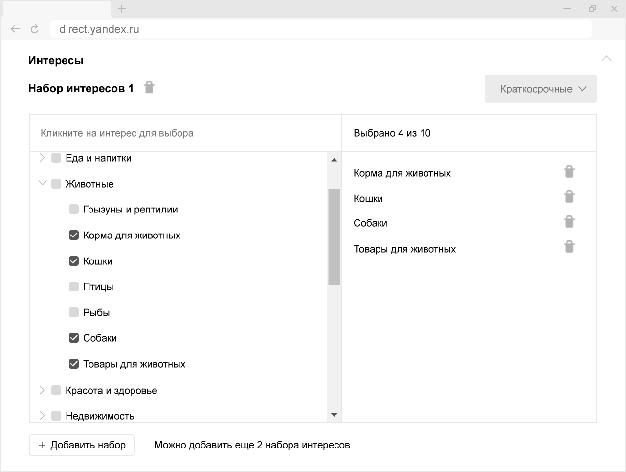
Task: Click scrollbar up arrow in interests list
Action: pos(334,160)
